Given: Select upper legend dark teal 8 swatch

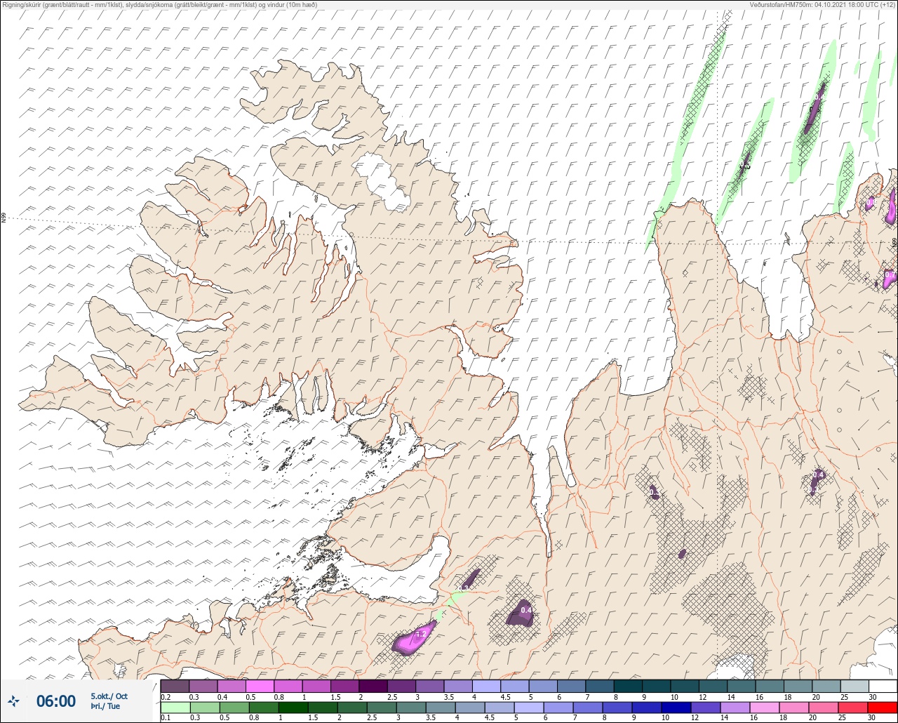Looking at the screenshot, I should [628, 686].
